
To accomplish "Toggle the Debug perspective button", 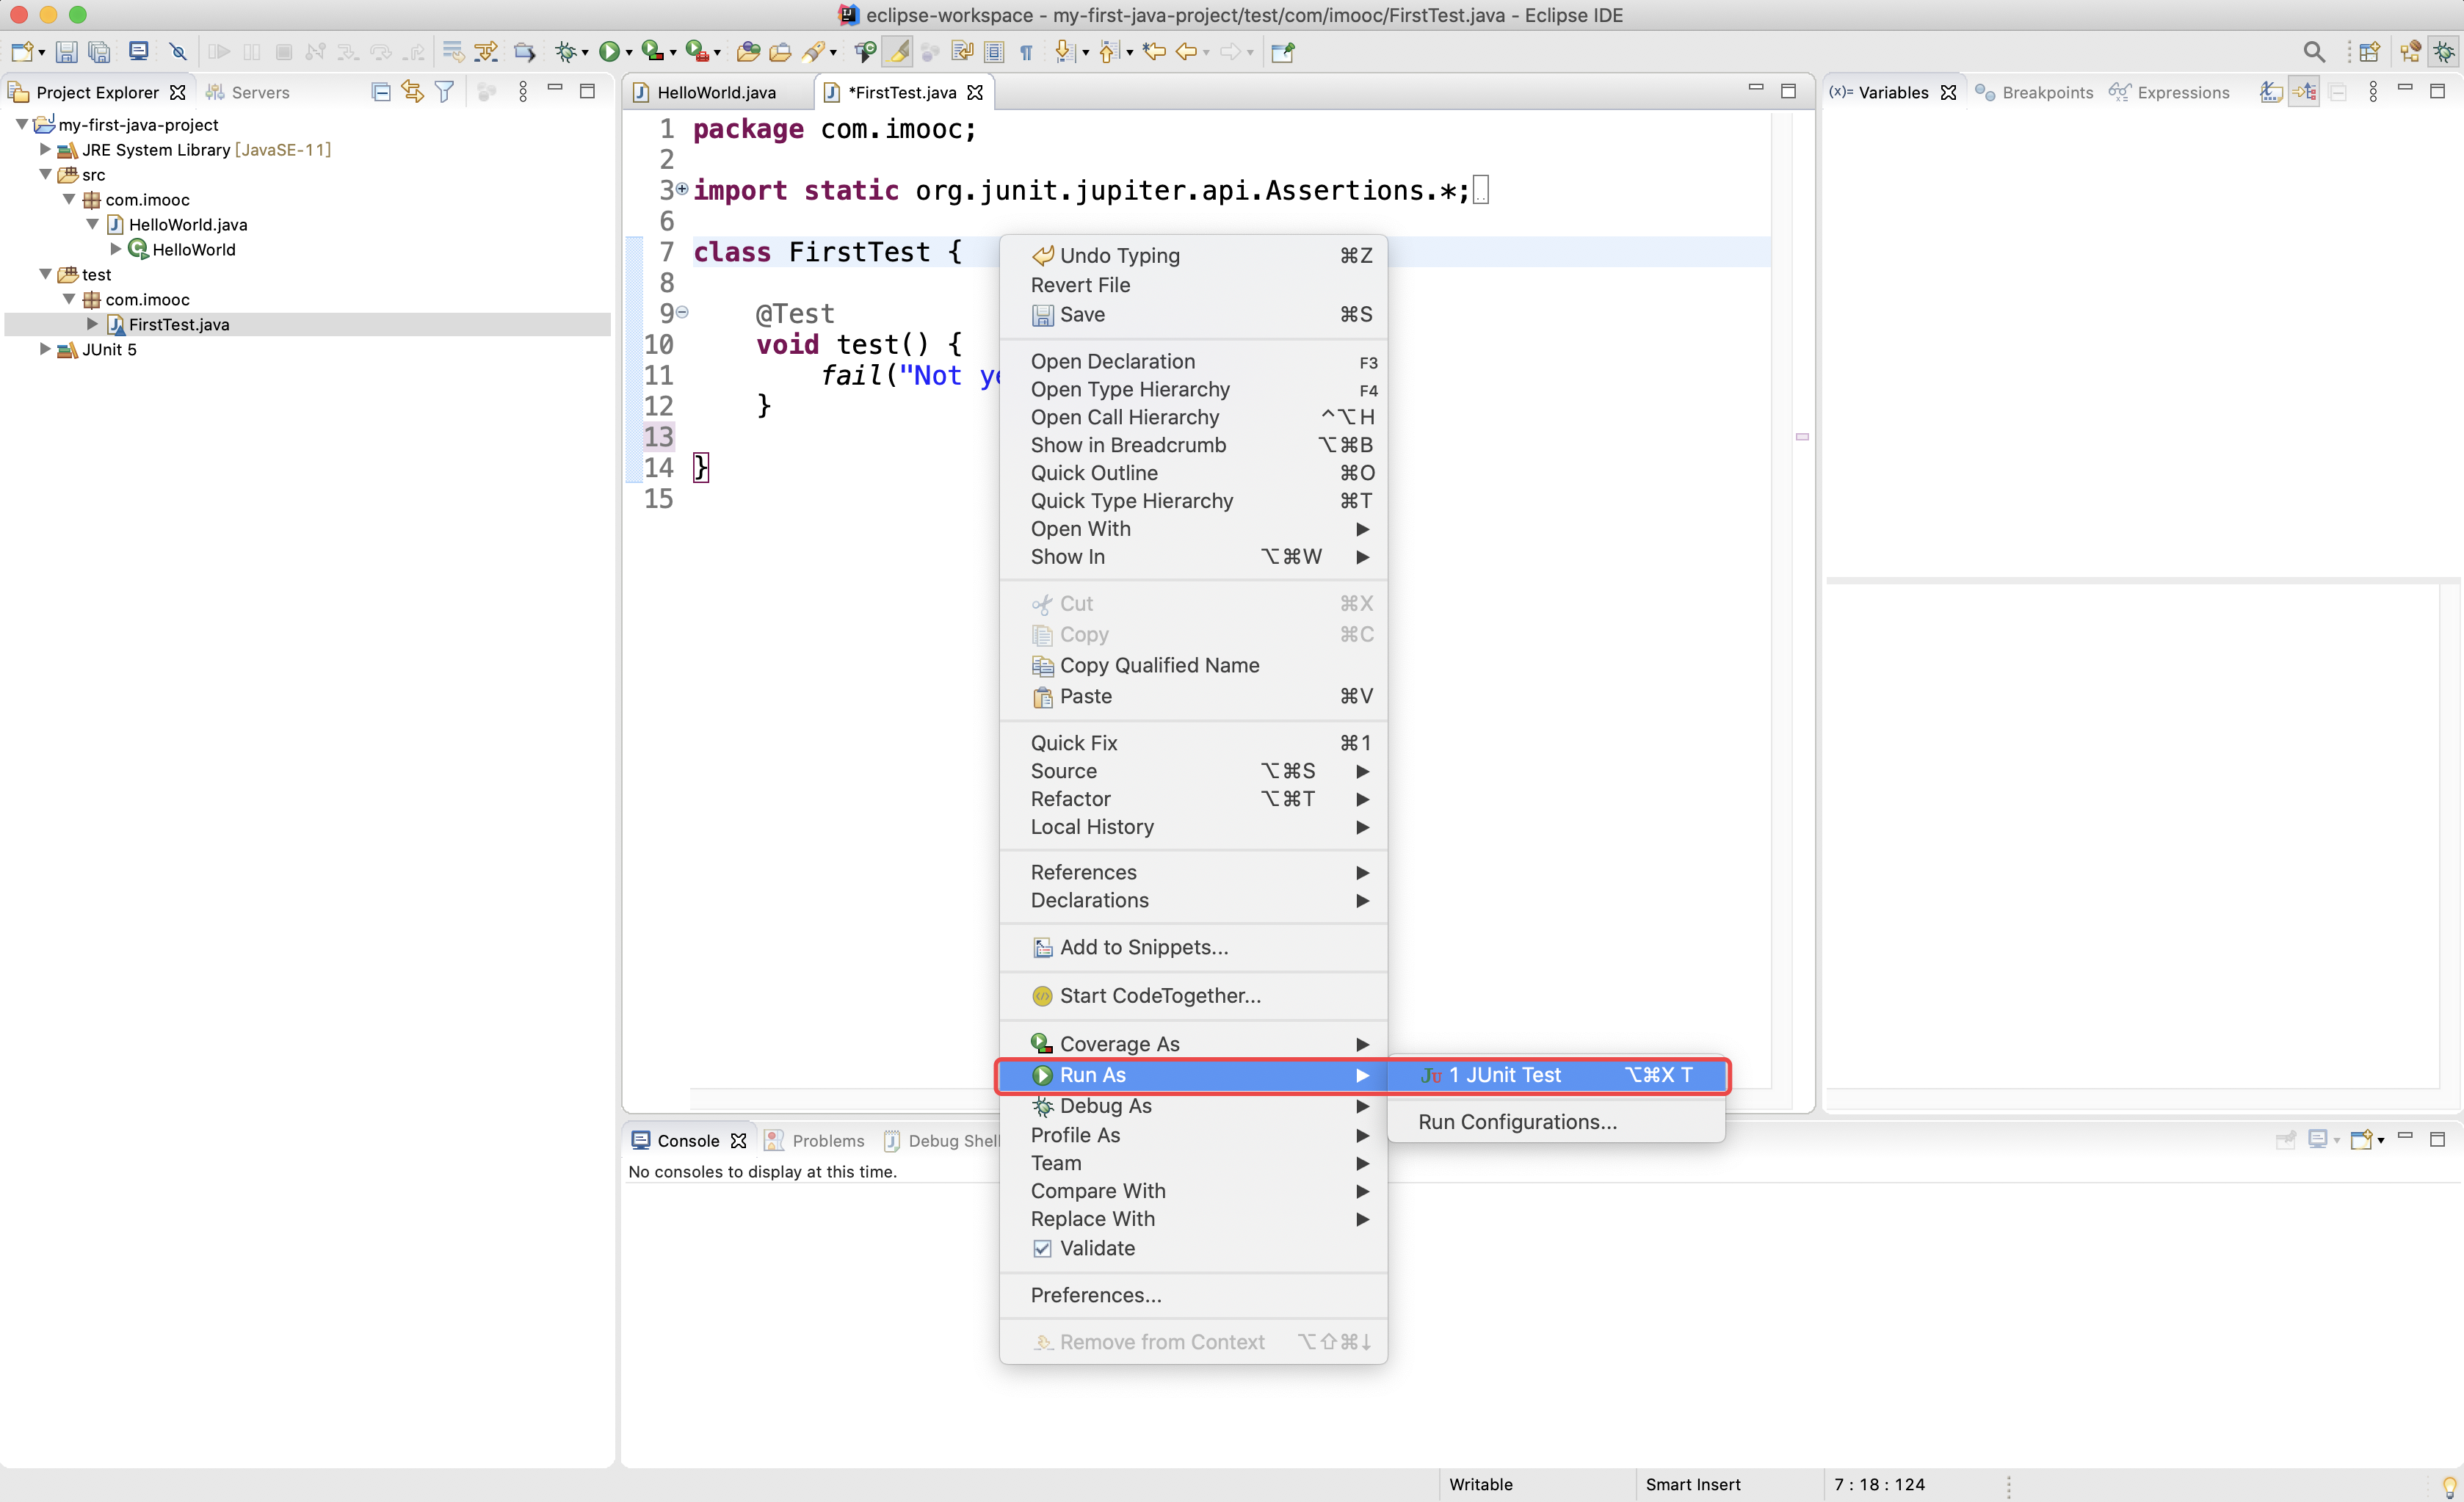I will [2444, 52].
